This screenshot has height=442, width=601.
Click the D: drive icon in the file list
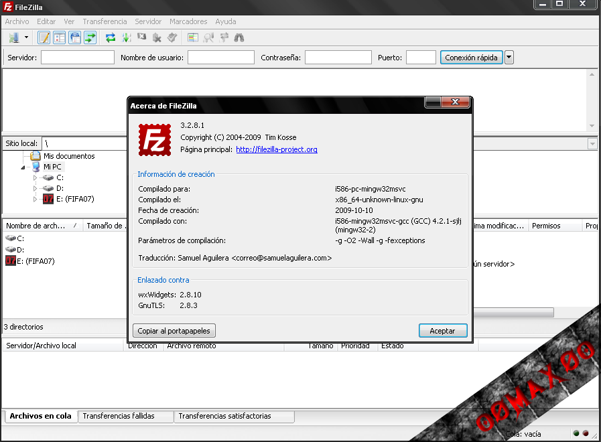pos(11,250)
